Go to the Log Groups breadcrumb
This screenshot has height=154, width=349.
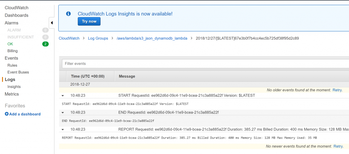coord(98,38)
